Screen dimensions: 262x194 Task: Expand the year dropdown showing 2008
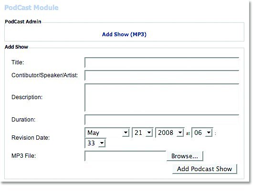coord(169,133)
